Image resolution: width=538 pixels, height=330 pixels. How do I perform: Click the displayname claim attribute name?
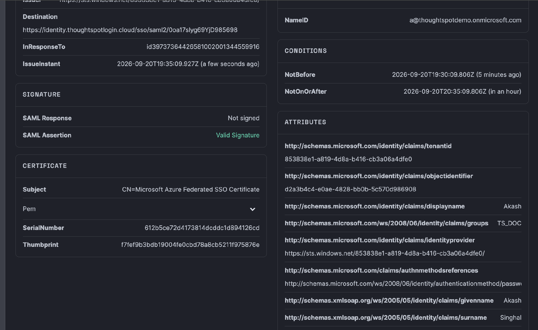tap(375, 206)
